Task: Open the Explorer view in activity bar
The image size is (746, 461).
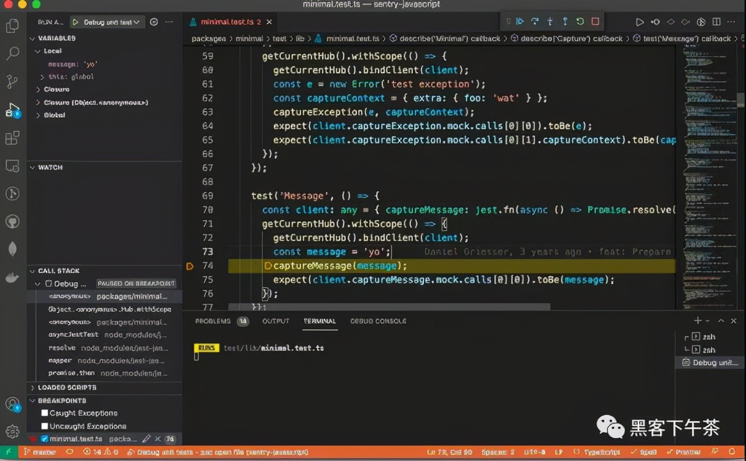Action: (12, 26)
